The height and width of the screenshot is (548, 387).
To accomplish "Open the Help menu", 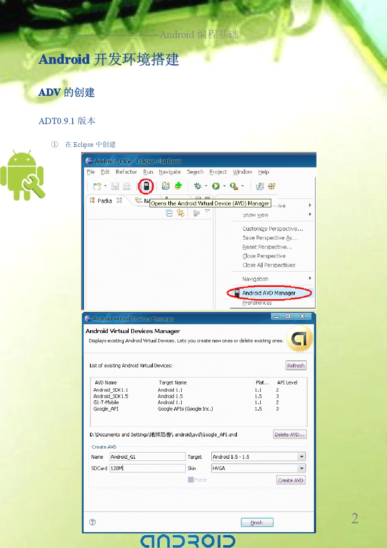I will 264,172.
